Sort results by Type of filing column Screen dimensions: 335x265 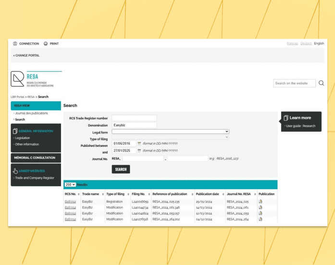[x=128, y=194]
